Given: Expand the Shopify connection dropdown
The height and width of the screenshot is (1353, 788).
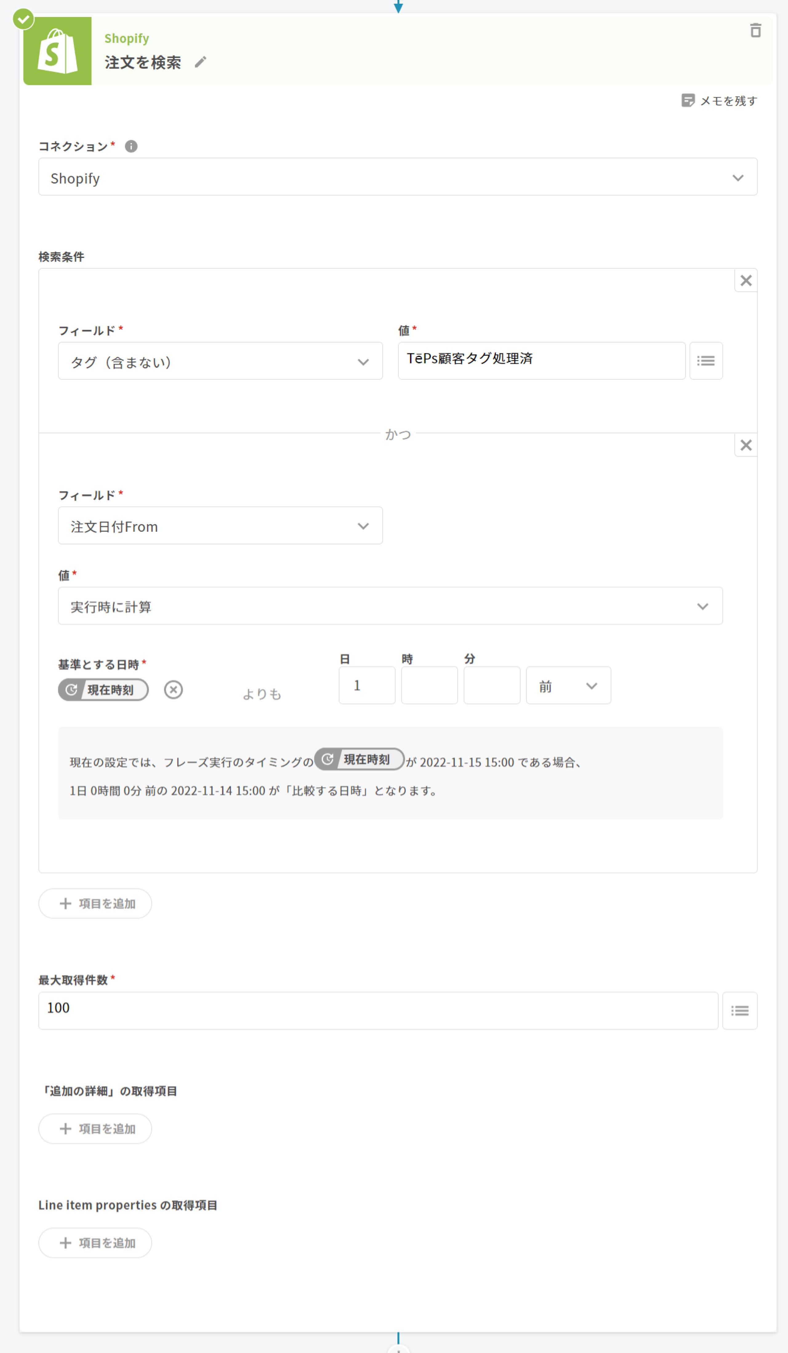Looking at the screenshot, I should pos(398,177).
